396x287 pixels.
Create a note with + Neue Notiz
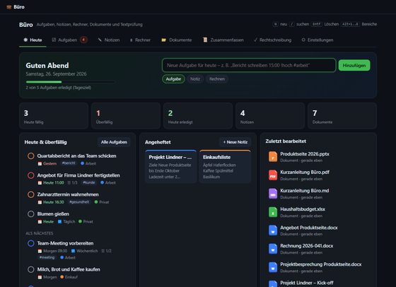(235, 142)
